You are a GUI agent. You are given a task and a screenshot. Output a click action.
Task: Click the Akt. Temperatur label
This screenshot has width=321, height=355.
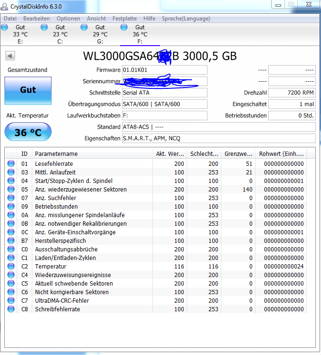[28, 115]
